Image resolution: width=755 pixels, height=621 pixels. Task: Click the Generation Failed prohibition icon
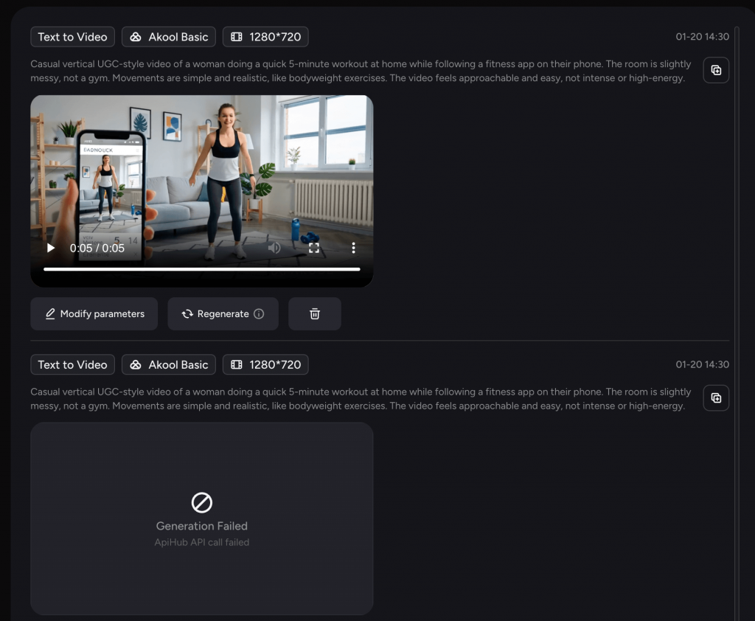click(x=201, y=501)
